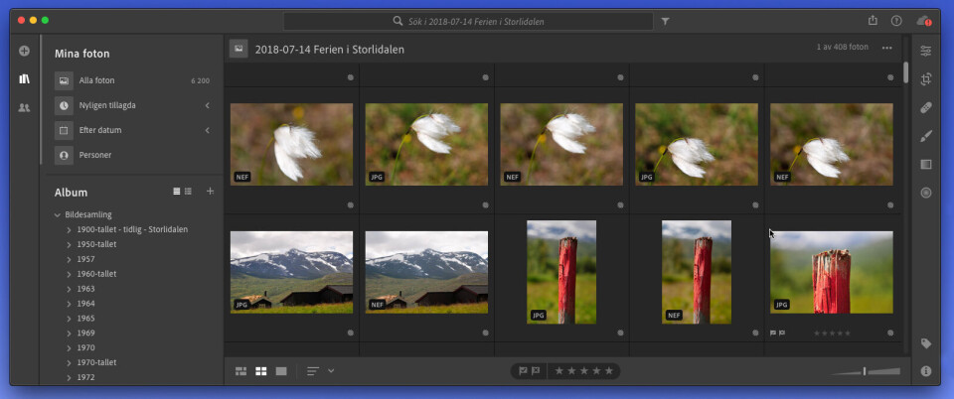Select the 1964 album folder

[85, 304]
